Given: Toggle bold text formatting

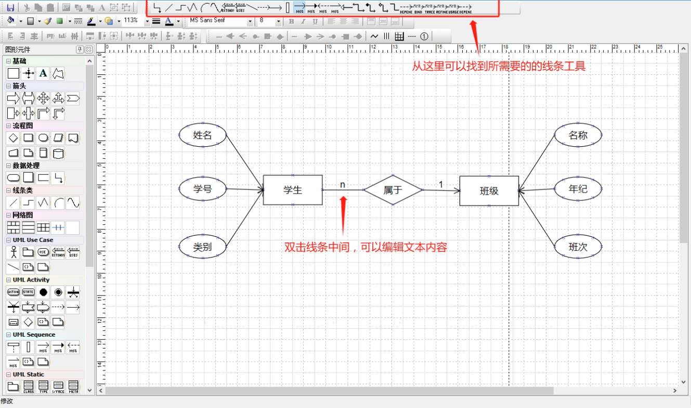Looking at the screenshot, I should [290, 21].
